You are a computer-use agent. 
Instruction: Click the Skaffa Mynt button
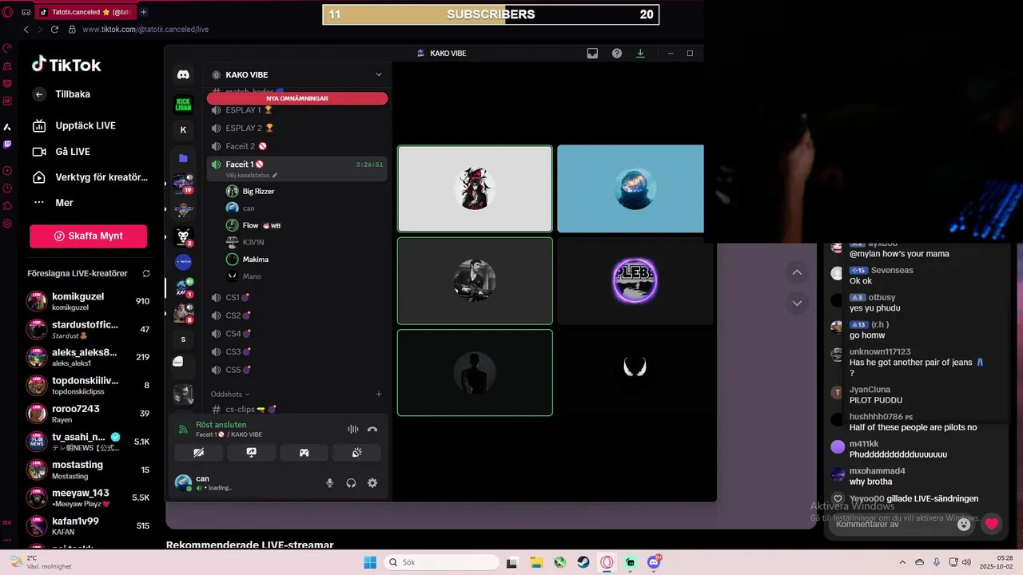[88, 236]
